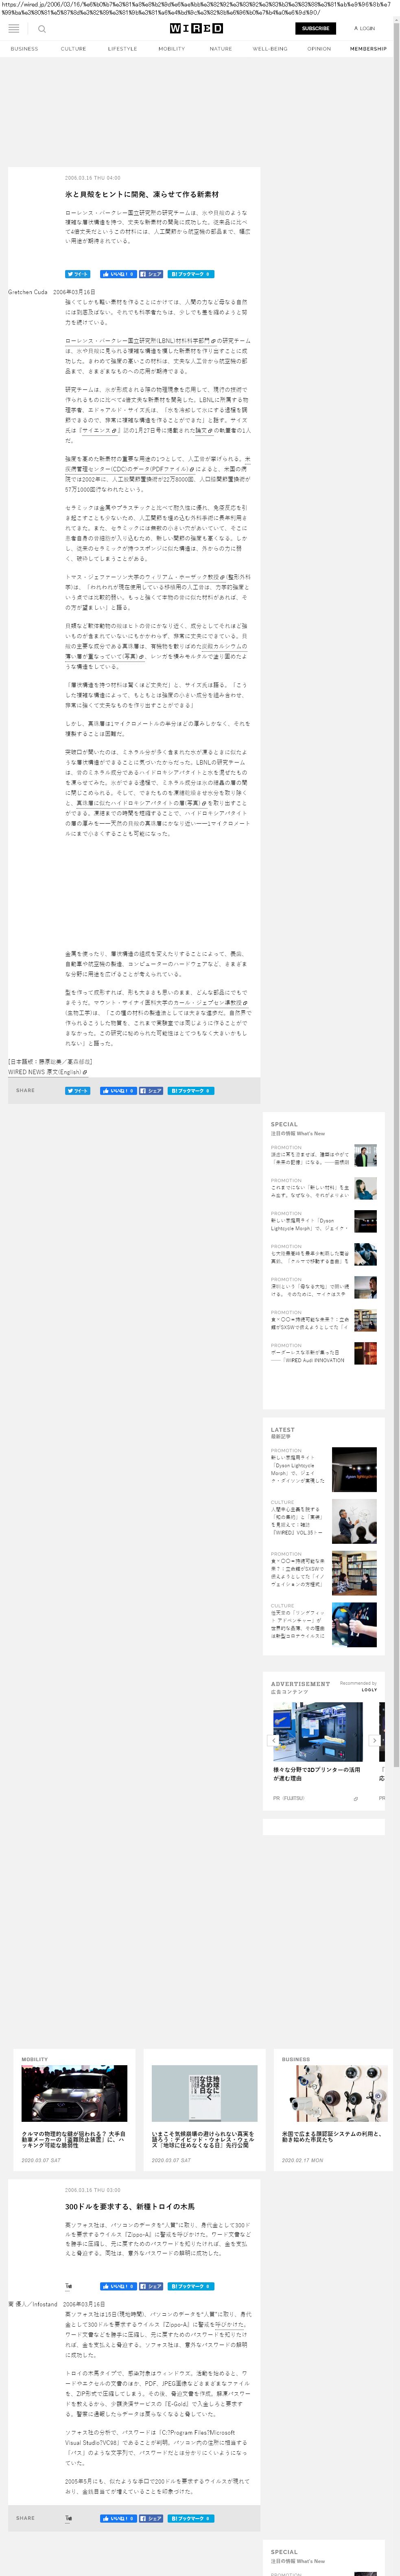
Task: Open the WIRED NEWS original English link
Action: [47, 1072]
